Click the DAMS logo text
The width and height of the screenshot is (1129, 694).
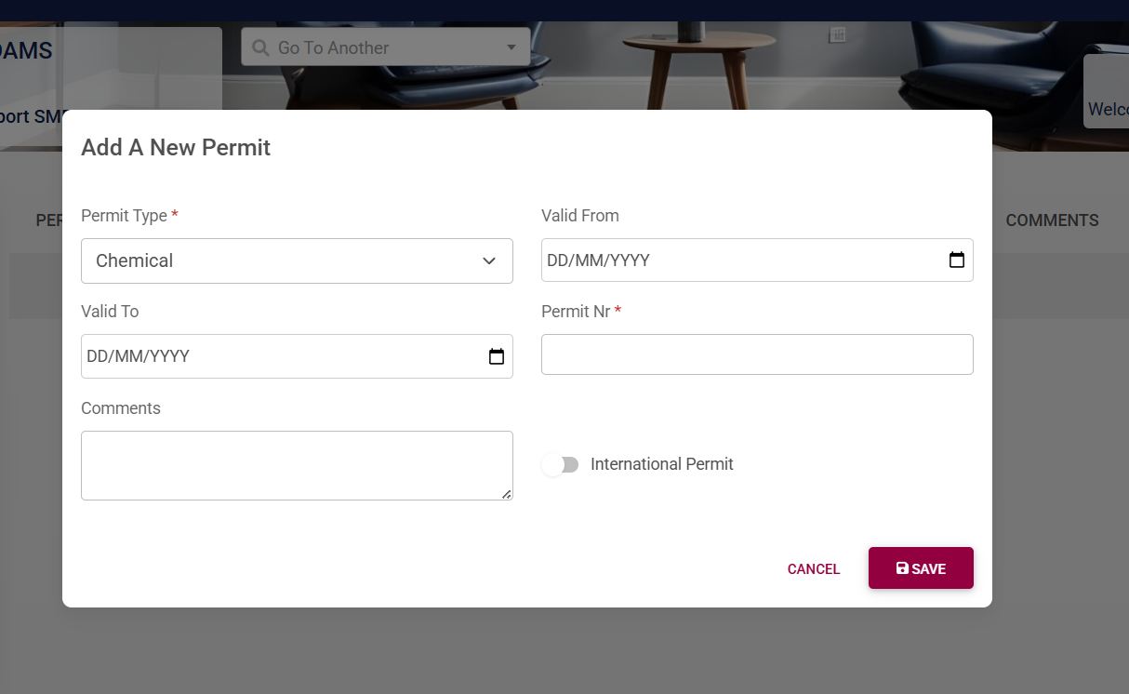coord(26,51)
